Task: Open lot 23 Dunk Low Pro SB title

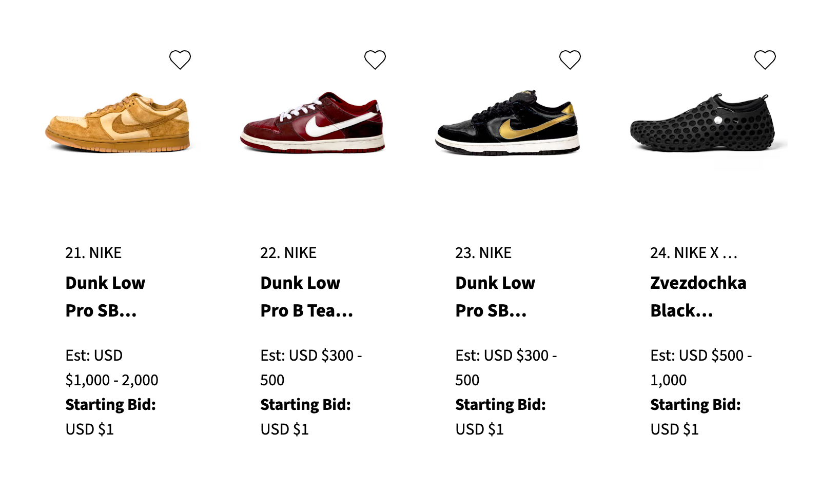Action: pyautogui.click(x=495, y=297)
